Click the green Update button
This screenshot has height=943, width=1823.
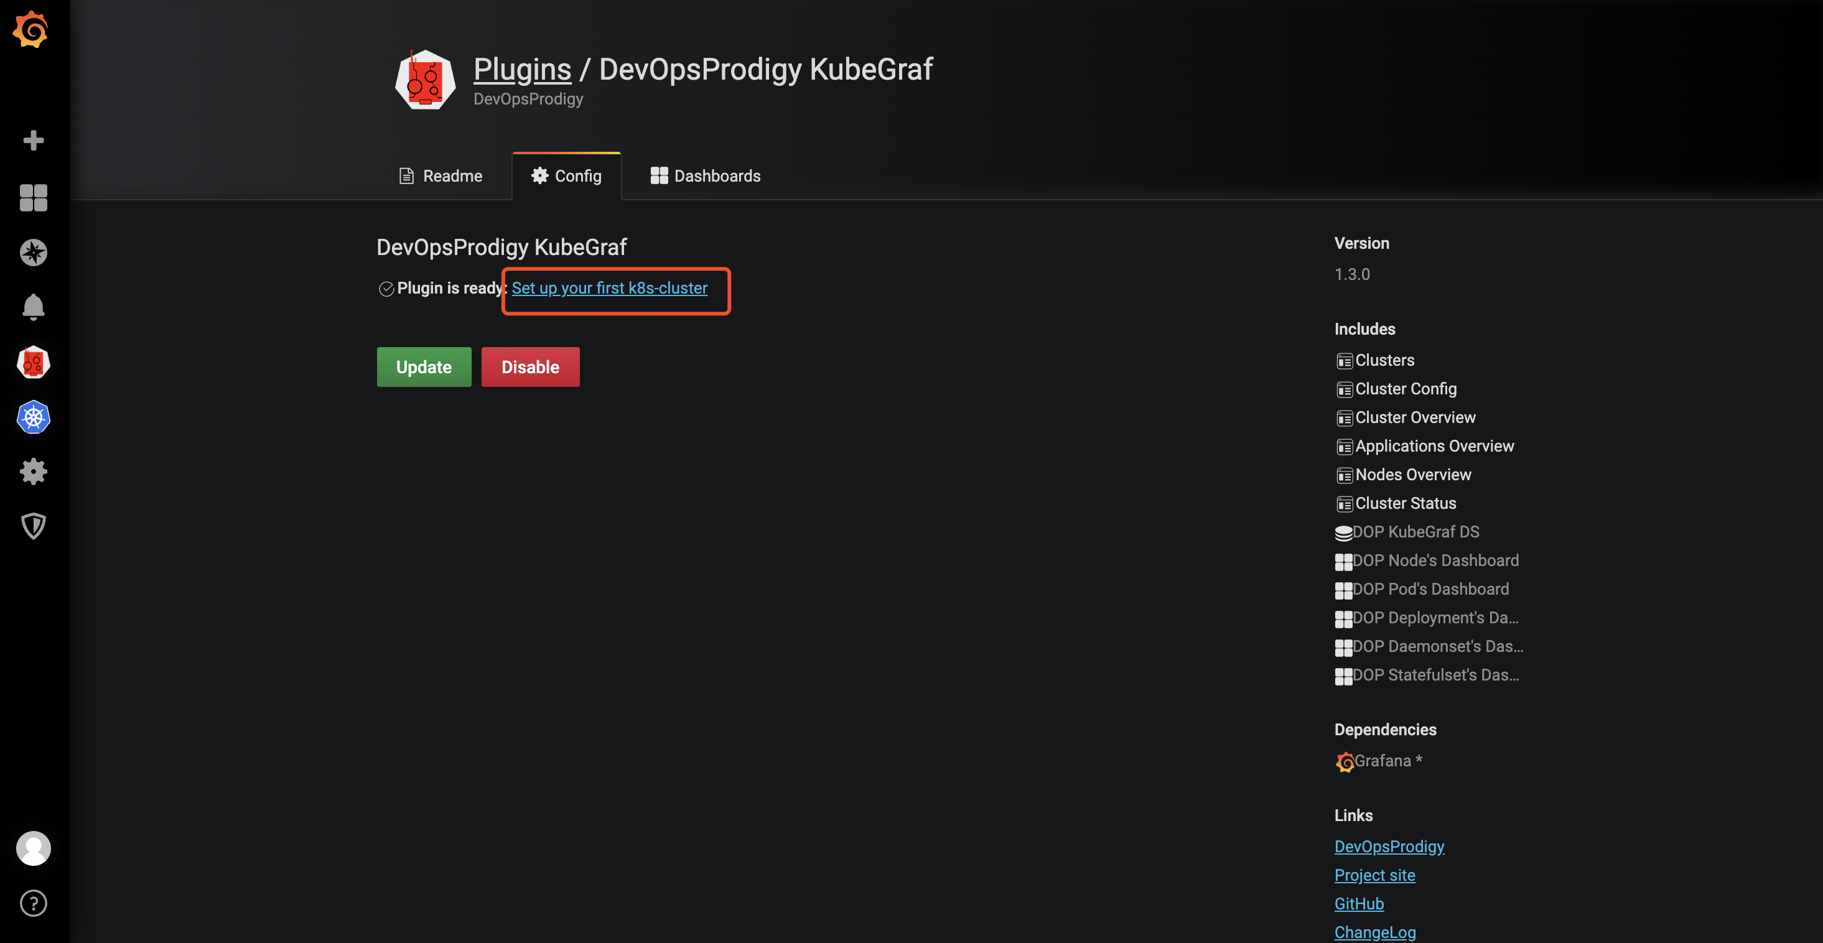tap(424, 367)
